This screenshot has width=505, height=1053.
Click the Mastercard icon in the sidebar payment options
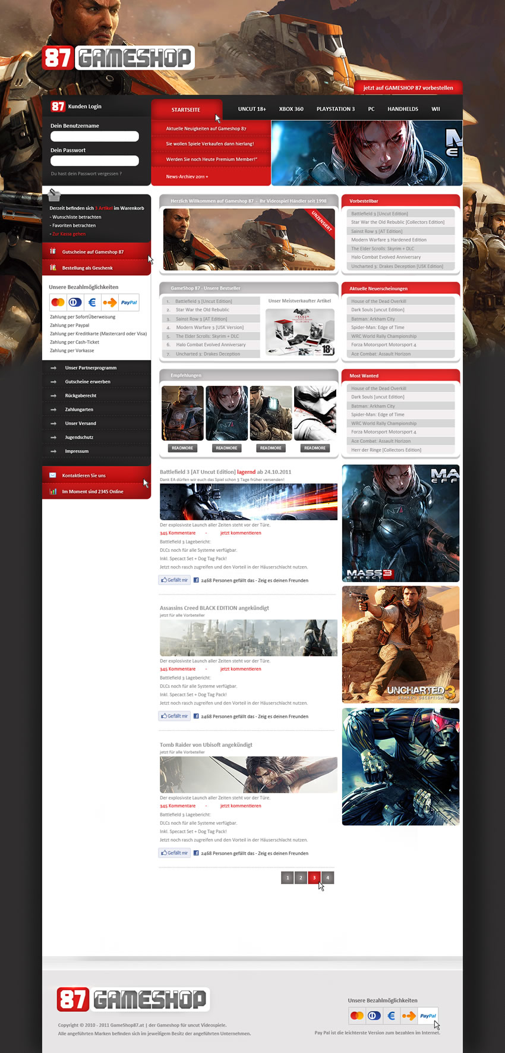58,302
